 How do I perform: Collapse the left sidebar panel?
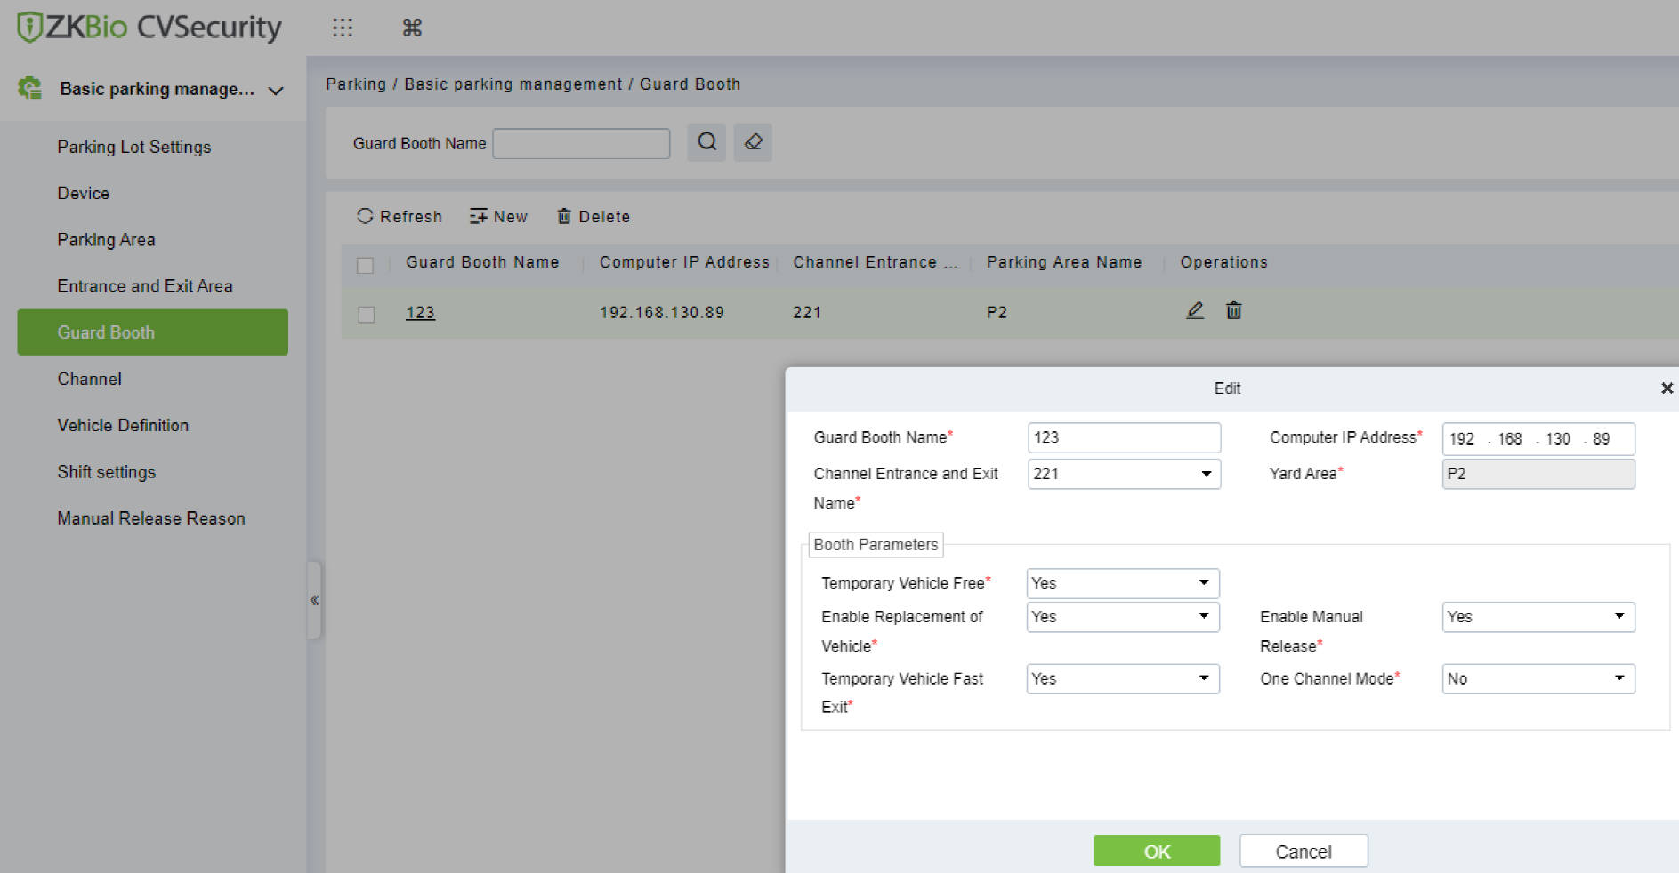[x=314, y=600]
